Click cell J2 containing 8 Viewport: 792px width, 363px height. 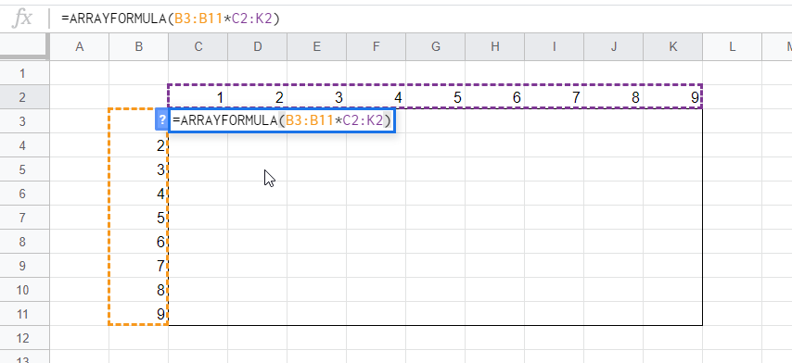tap(614, 97)
